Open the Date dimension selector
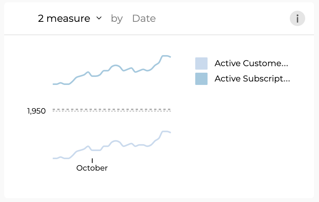Viewport: 319px width, 202px height. click(x=144, y=18)
